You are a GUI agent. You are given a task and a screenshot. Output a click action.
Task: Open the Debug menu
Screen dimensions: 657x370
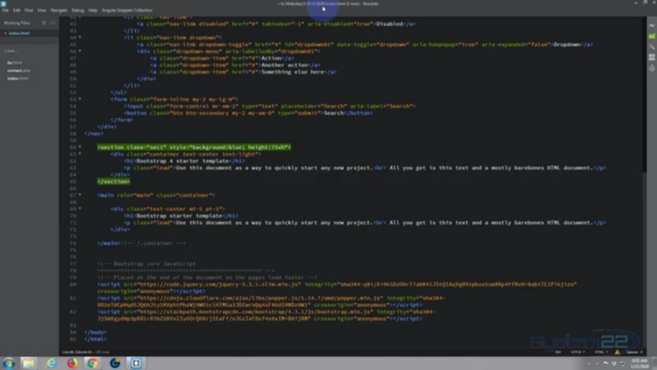point(78,11)
